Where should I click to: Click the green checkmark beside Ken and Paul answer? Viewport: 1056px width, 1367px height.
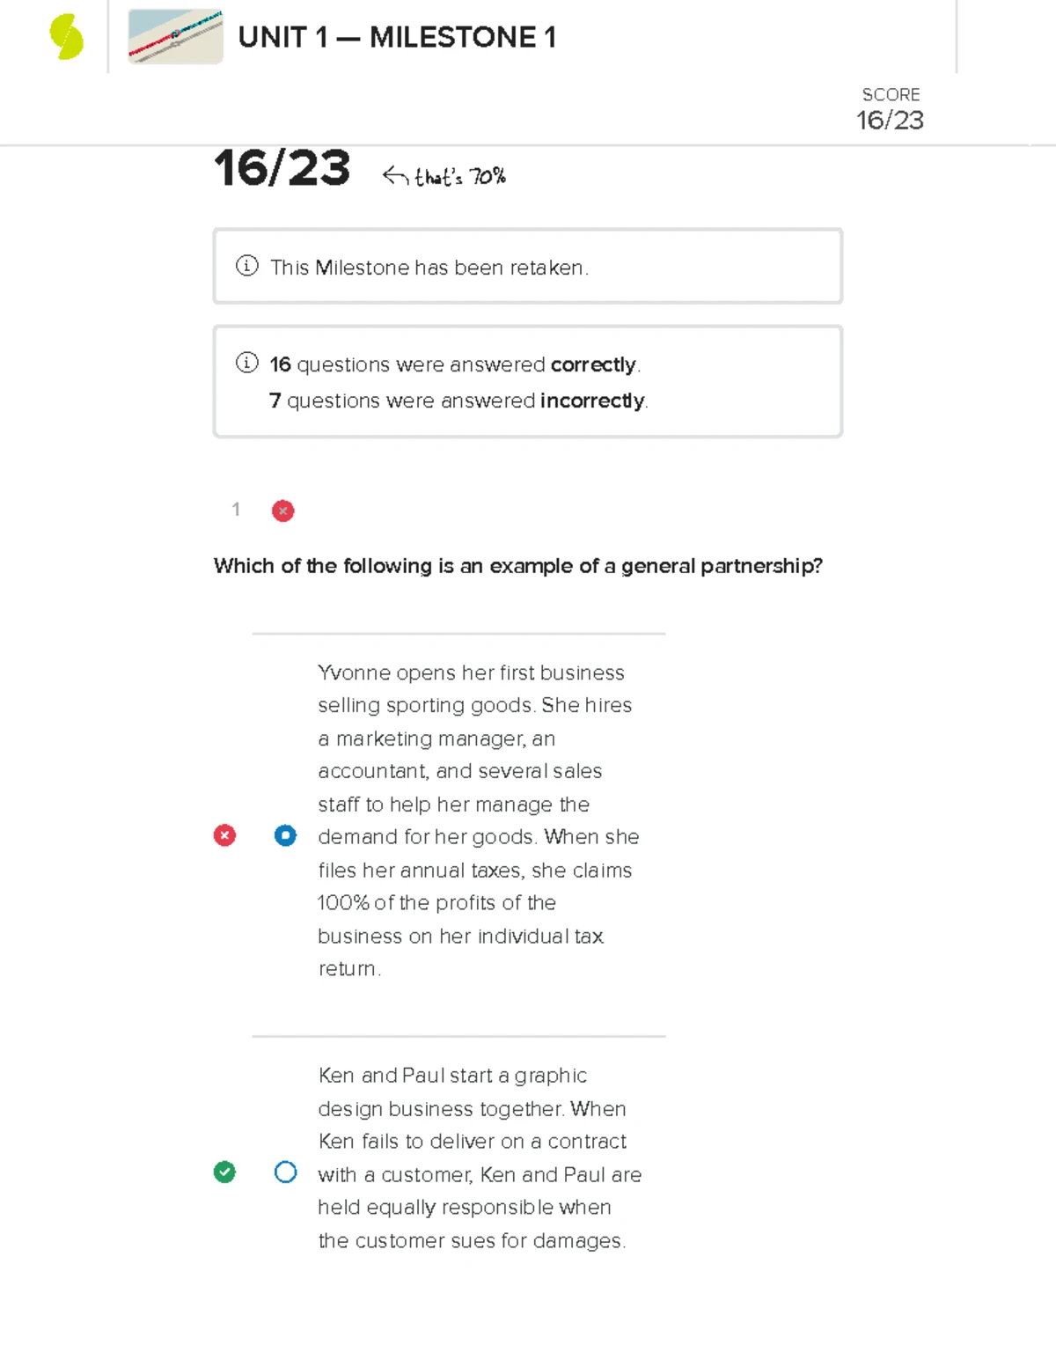(x=224, y=1172)
